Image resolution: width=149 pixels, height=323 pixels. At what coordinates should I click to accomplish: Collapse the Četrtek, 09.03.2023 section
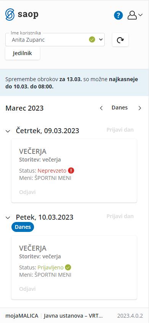coord(8,131)
